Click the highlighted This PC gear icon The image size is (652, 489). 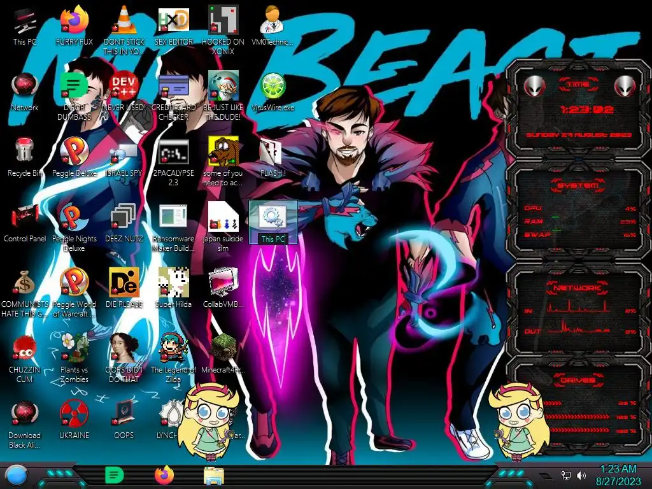point(273,222)
